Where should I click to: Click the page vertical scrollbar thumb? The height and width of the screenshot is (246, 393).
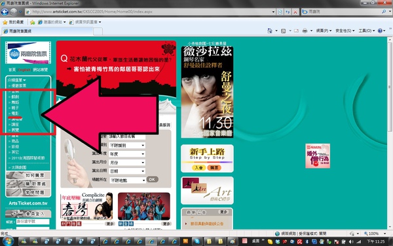tap(389, 87)
